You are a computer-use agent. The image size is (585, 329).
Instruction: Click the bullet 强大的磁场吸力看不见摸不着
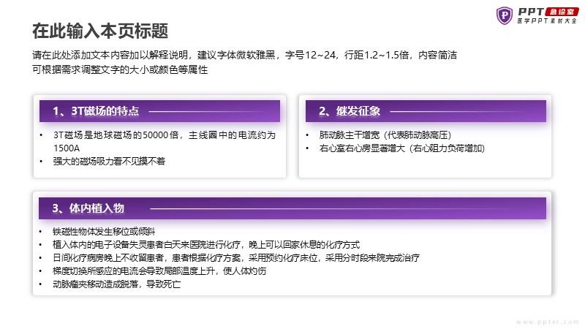109,161
